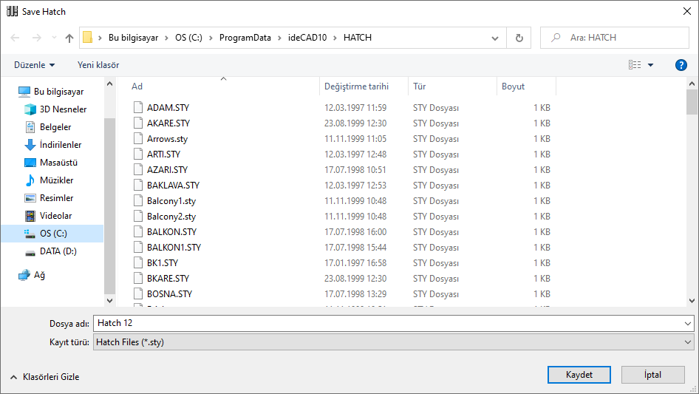Cancel with the İptal button
This screenshot has width=699, height=394.
pos(652,375)
